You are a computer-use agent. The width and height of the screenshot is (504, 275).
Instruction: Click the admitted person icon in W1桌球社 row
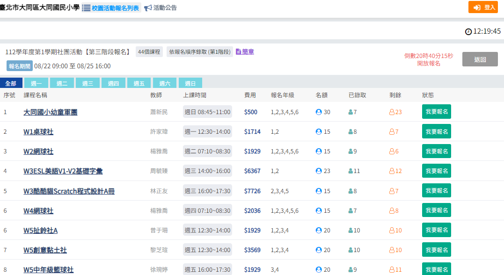click(351, 132)
